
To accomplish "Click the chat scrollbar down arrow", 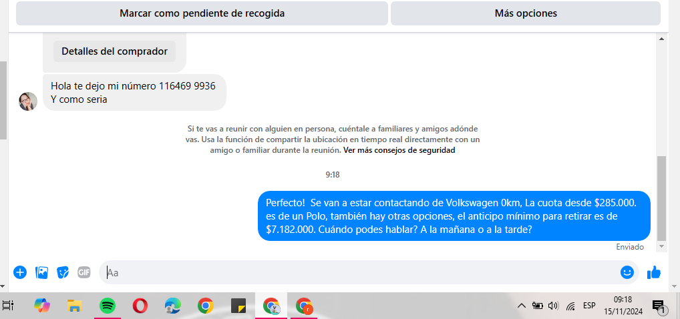I will (661, 246).
